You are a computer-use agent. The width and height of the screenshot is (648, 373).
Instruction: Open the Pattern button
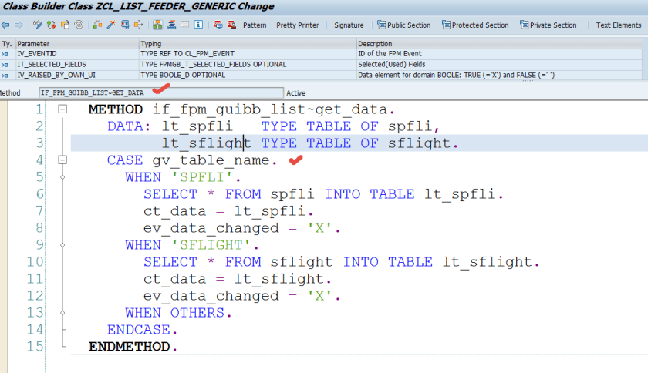255,25
